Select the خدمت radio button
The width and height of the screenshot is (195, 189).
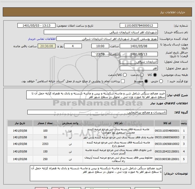tap(142, 75)
